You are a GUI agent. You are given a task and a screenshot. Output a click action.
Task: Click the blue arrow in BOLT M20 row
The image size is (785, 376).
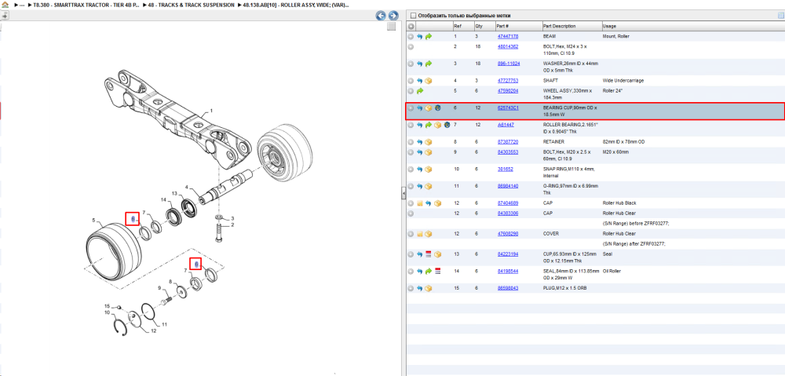pyautogui.click(x=419, y=152)
